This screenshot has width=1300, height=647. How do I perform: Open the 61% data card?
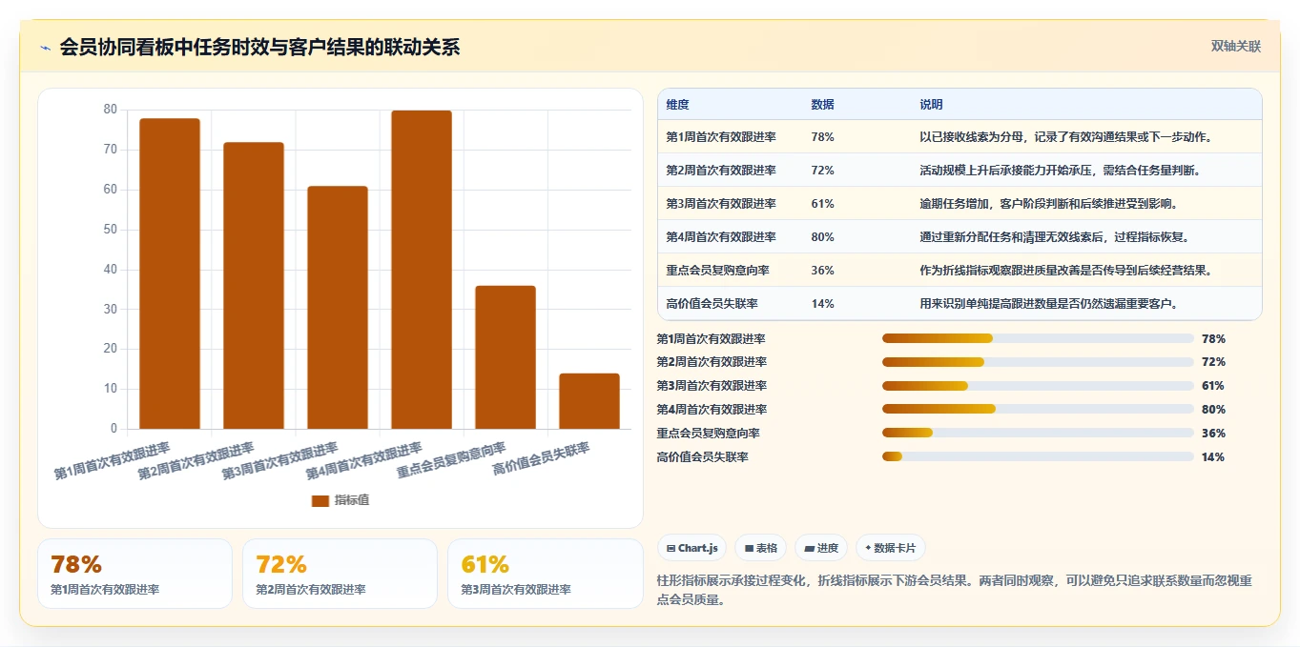click(546, 574)
